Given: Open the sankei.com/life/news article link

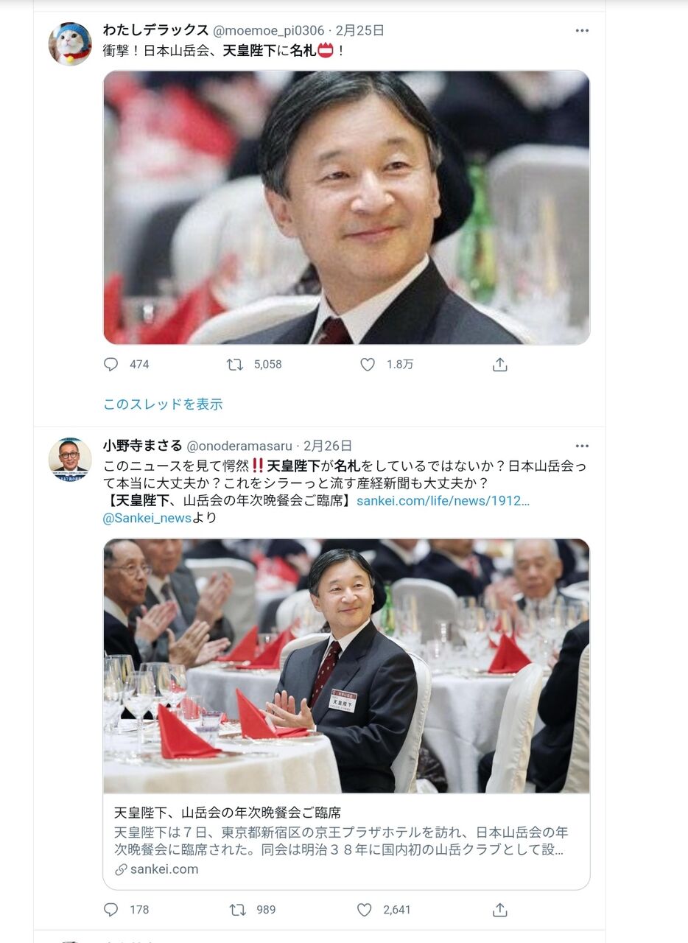Looking at the screenshot, I should pos(443,501).
